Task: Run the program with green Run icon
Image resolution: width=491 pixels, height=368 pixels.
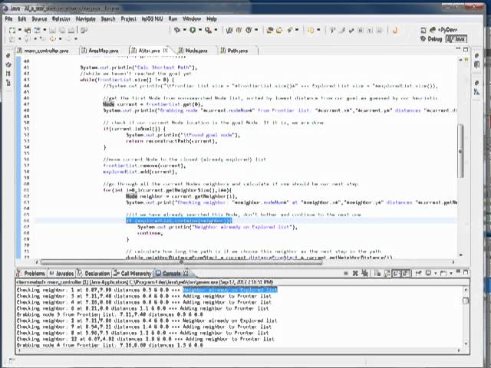Action: (x=193, y=30)
